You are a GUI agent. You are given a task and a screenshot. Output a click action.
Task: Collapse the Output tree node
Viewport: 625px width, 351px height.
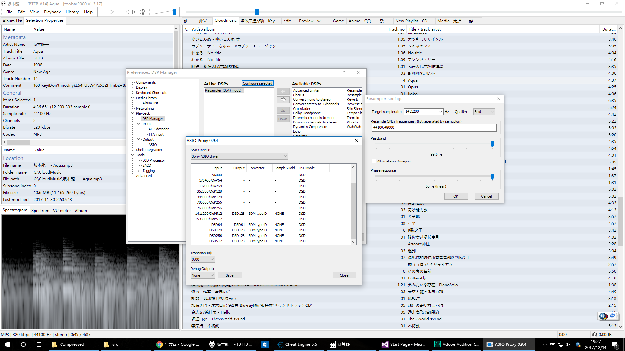point(139,139)
